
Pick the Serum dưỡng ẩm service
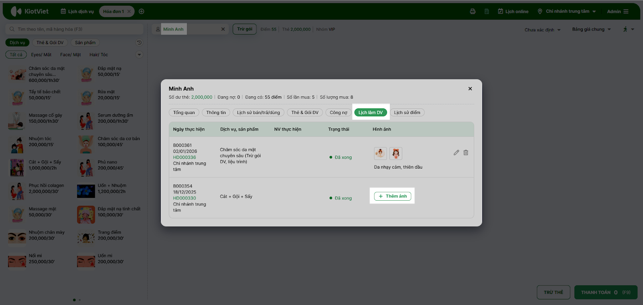108,121
